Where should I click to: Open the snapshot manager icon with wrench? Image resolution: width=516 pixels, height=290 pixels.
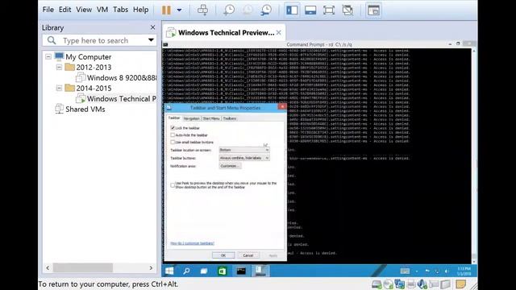pyautogui.click(x=265, y=10)
